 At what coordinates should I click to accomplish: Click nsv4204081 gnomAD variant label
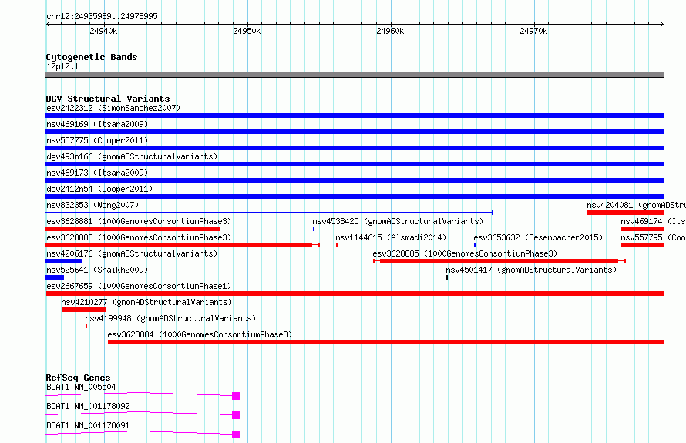636,205
